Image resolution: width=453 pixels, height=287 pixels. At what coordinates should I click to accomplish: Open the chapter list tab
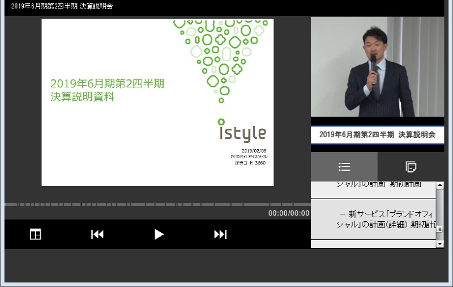pyautogui.click(x=344, y=167)
